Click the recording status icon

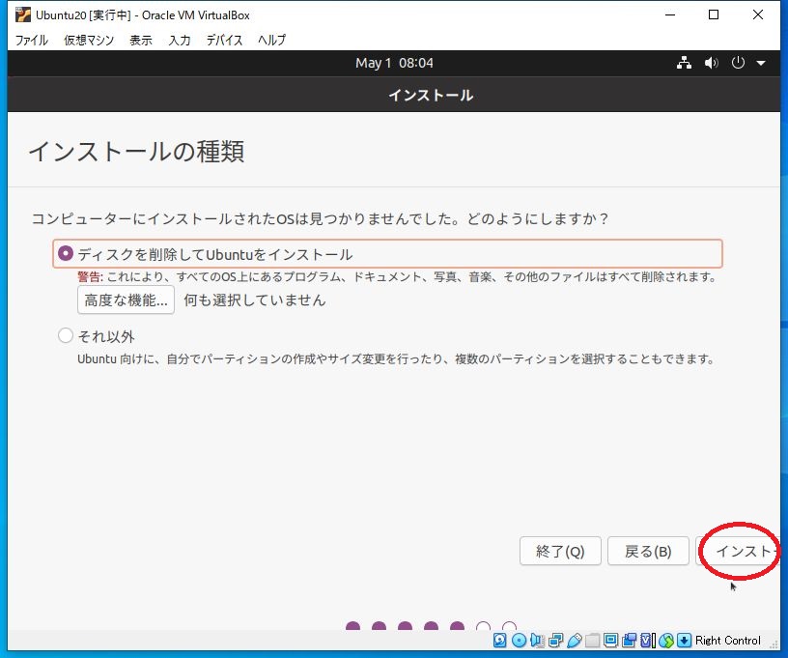pyautogui.click(x=629, y=640)
